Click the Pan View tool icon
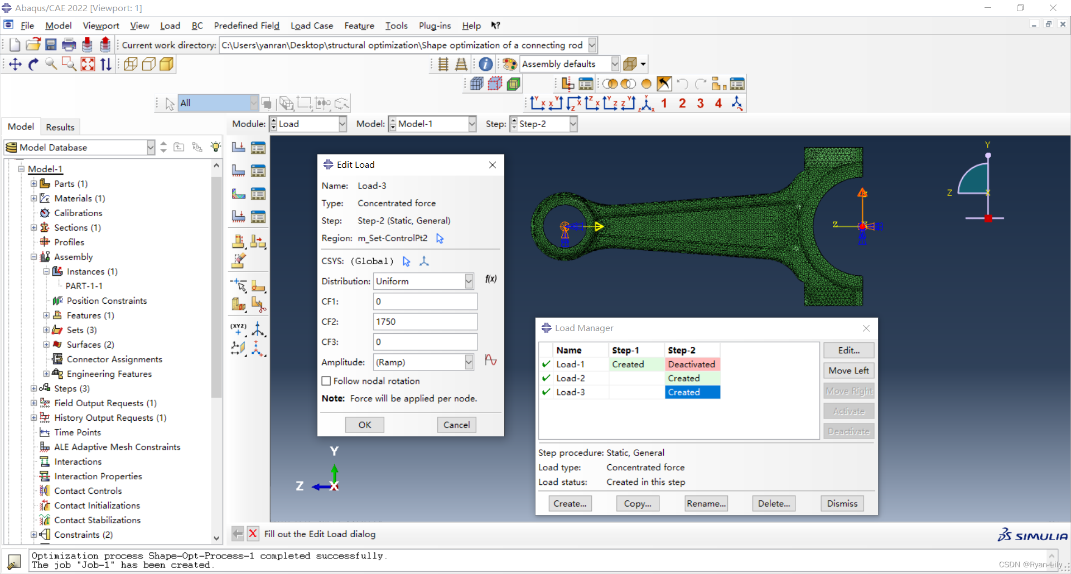The width and height of the screenshot is (1071, 574). coord(15,65)
